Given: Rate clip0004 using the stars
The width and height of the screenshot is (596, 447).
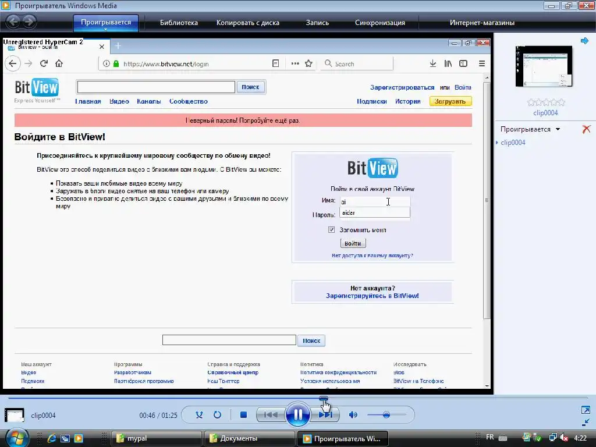Looking at the screenshot, I should point(546,102).
